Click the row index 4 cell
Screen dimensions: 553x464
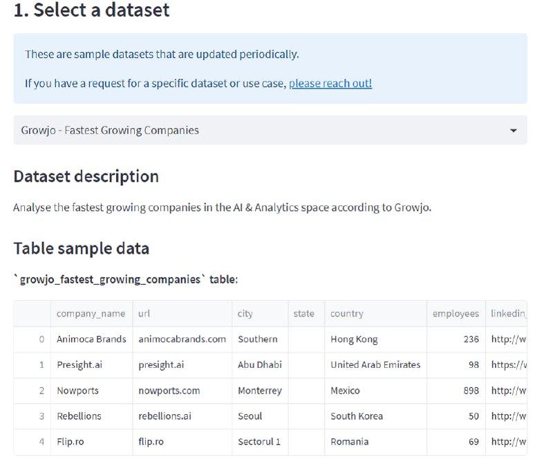click(x=32, y=442)
